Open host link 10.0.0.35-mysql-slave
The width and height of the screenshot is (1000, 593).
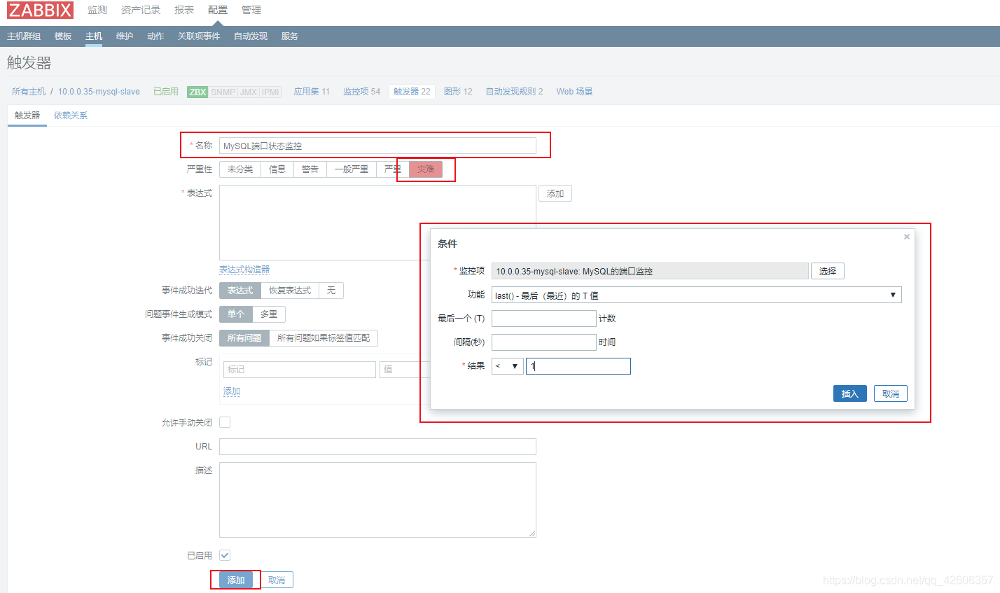pyautogui.click(x=99, y=92)
